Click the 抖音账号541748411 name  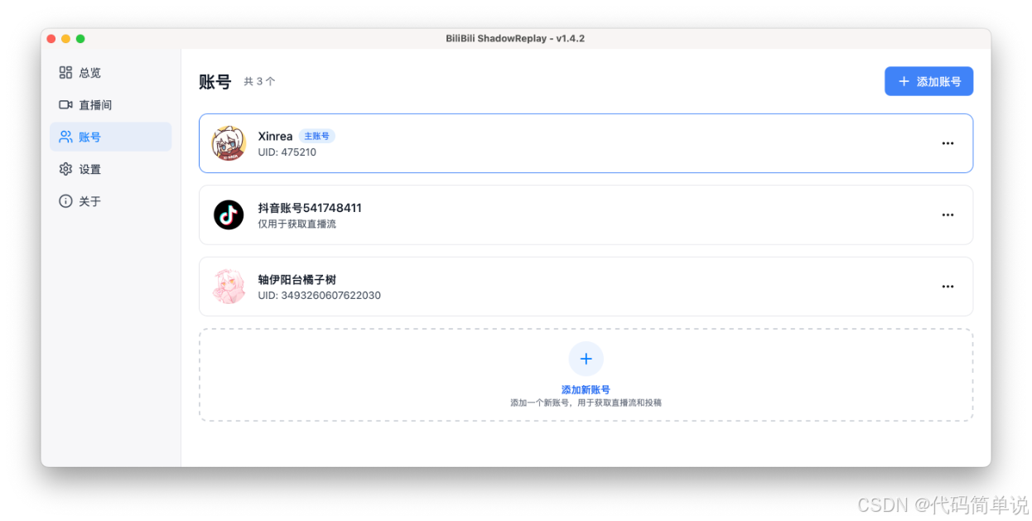tap(310, 208)
